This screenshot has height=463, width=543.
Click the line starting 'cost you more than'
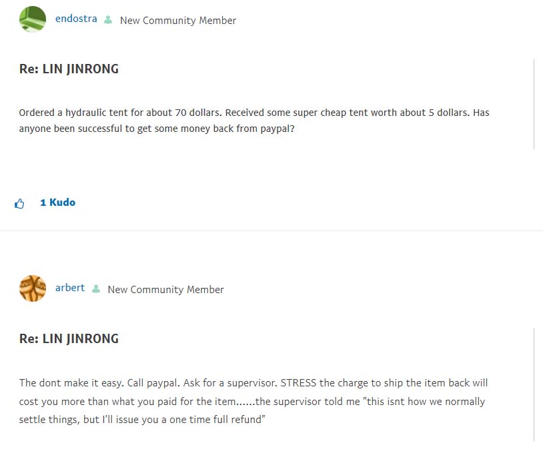point(252,402)
